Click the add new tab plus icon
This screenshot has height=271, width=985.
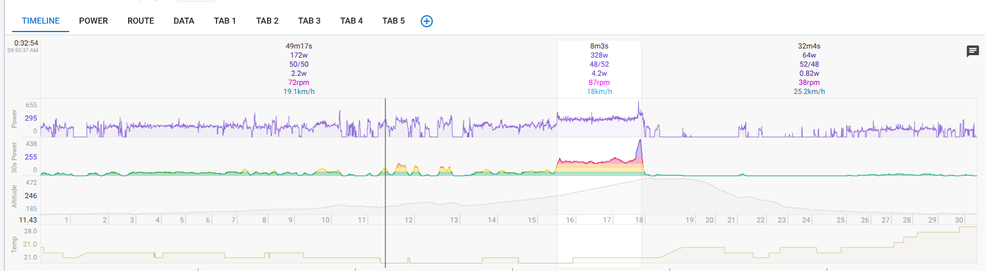point(427,21)
